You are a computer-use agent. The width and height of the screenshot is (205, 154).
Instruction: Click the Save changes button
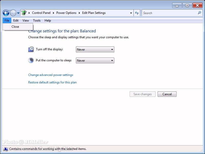(142, 94)
